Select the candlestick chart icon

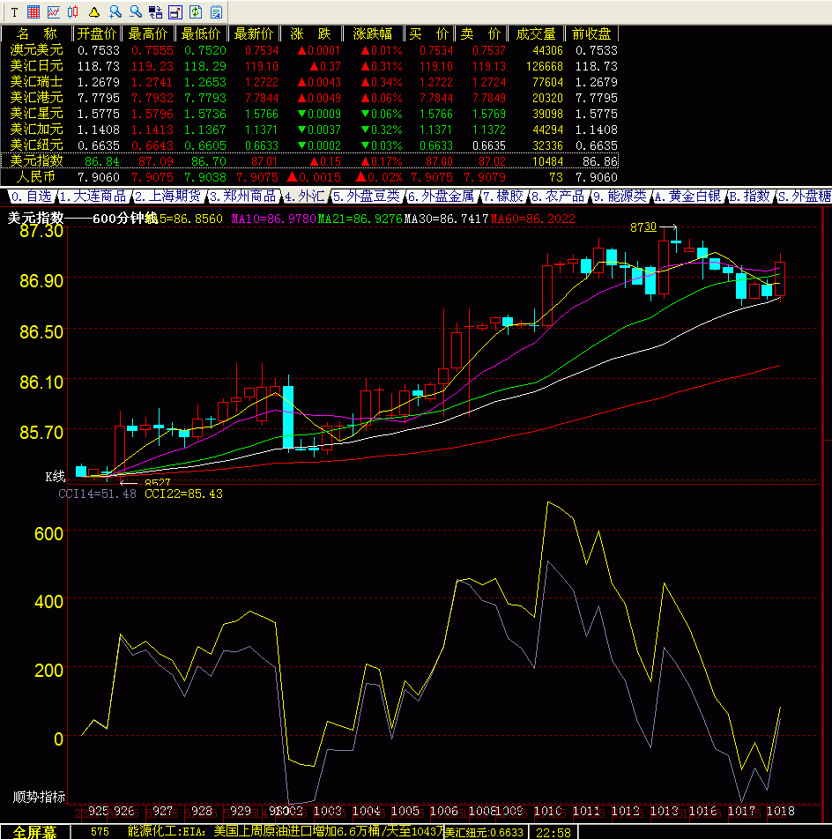73,11
